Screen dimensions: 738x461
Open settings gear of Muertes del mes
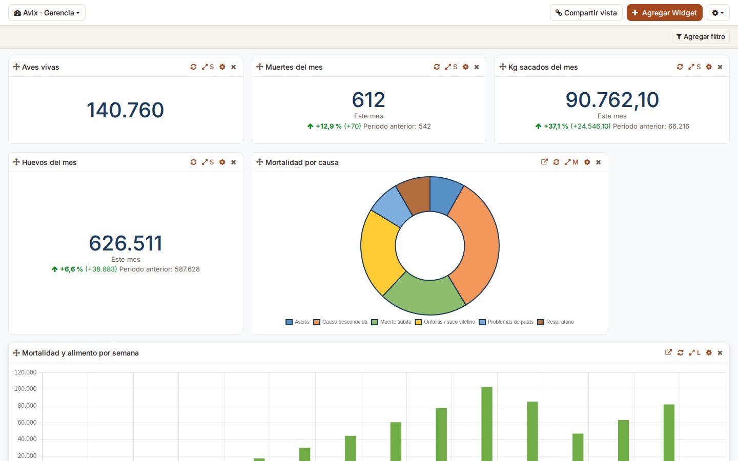466,67
